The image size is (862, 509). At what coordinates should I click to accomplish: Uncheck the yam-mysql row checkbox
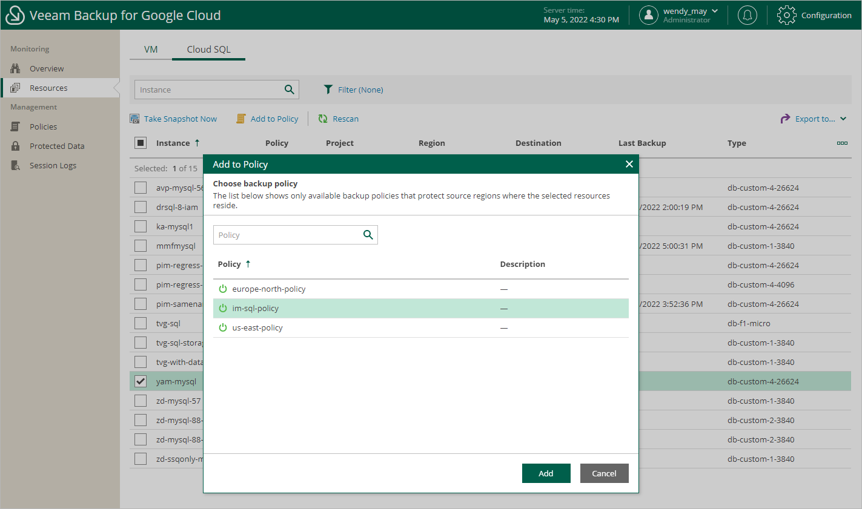141,381
